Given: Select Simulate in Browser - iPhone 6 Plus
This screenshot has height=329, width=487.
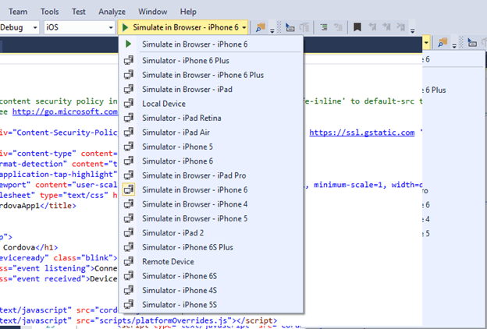Looking at the screenshot, I should (211, 75).
